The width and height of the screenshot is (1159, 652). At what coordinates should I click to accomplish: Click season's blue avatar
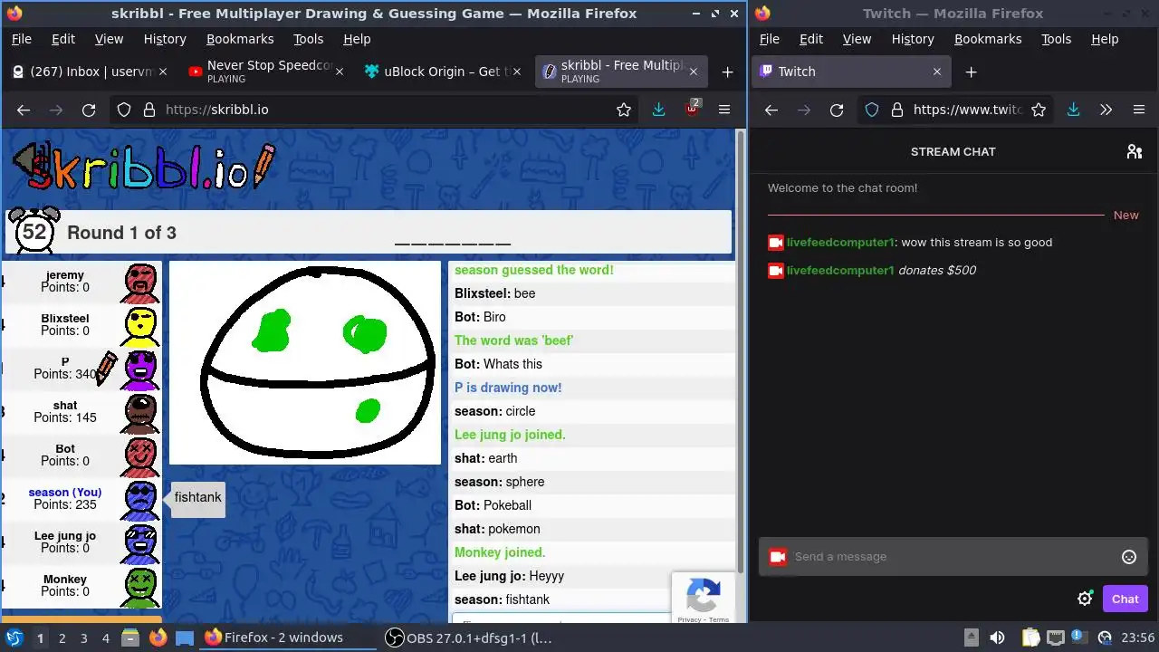tap(140, 500)
